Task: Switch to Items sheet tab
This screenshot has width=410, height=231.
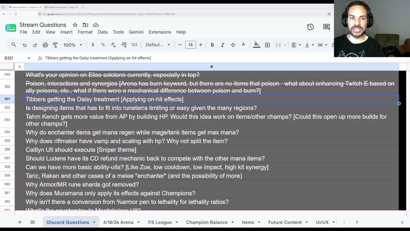Action: coord(248,222)
